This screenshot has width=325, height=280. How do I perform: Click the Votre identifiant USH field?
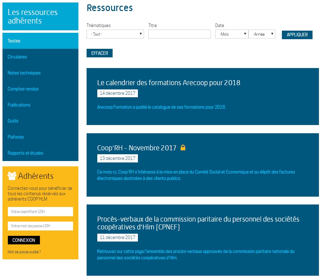coord(40,212)
